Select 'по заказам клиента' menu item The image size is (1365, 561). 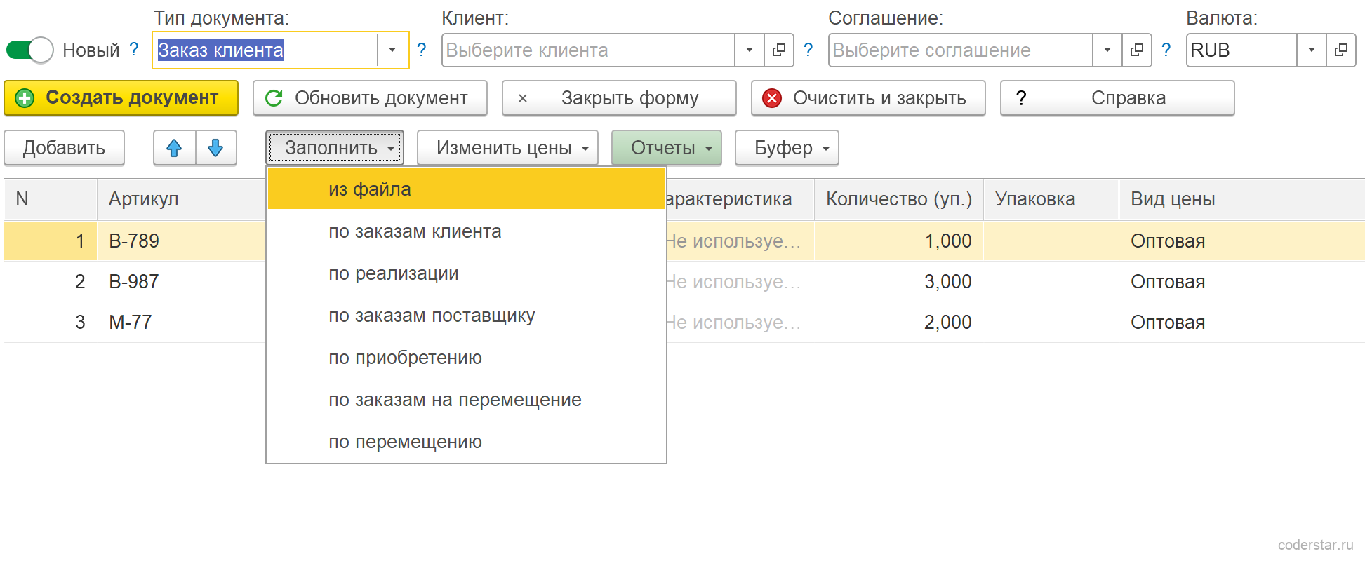[x=466, y=231]
